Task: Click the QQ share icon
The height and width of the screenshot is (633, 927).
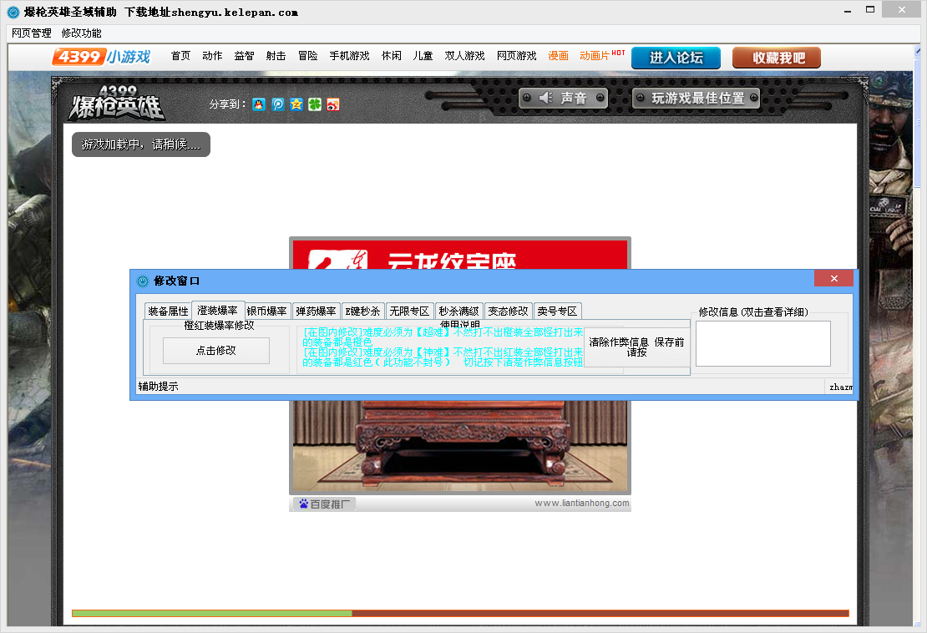Action: pyautogui.click(x=259, y=104)
